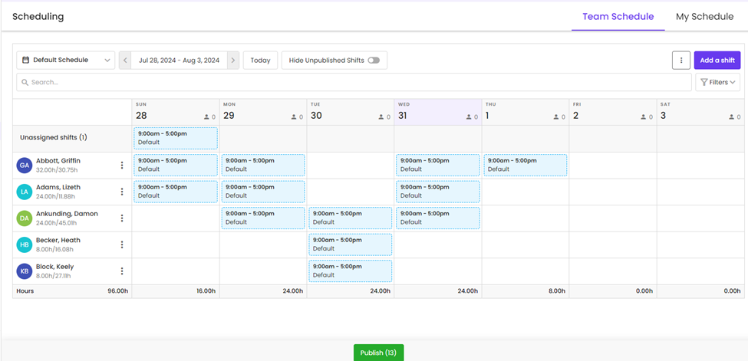This screenshot has width=748, height=361.
Task: Go to previous week with left arrow
Action: 125,61
